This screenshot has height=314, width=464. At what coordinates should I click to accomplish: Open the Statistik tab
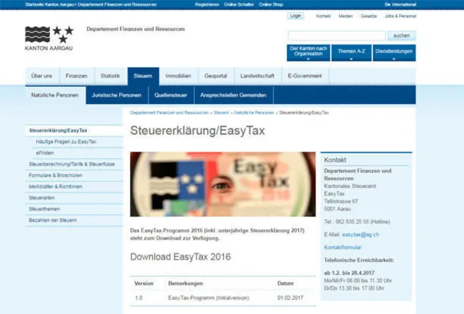click(110, 76)
